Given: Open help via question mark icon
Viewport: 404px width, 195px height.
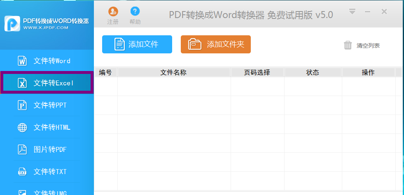Looking at the screenshot, I should point(135,11).
